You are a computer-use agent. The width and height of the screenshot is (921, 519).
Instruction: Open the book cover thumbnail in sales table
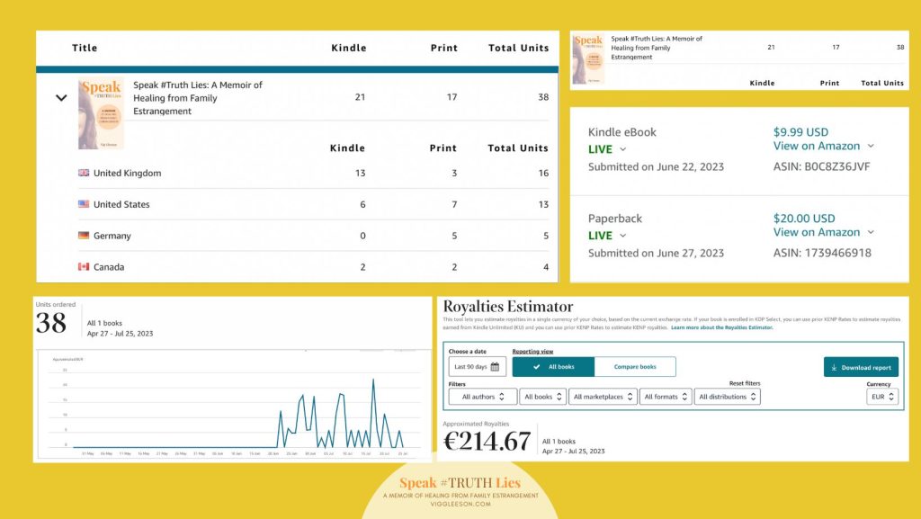point(101,113)
